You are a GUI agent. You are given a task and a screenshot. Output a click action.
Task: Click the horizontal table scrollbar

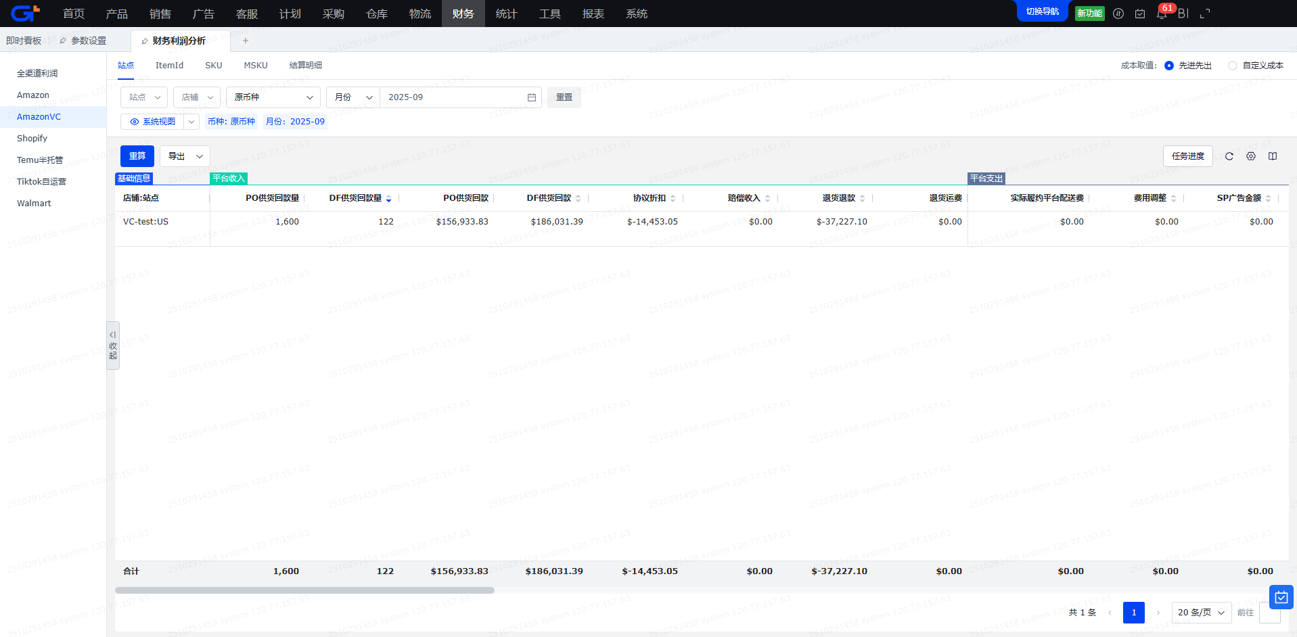[304, 590]
